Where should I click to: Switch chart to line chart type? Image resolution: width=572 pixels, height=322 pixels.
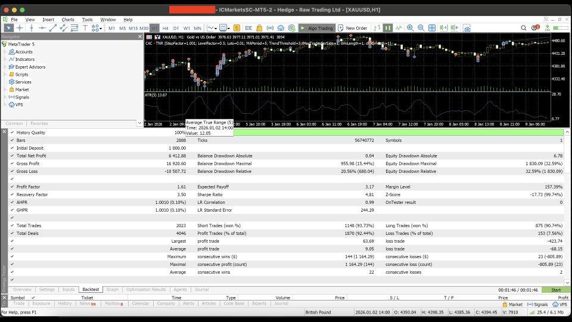click(x=399, y=28)
